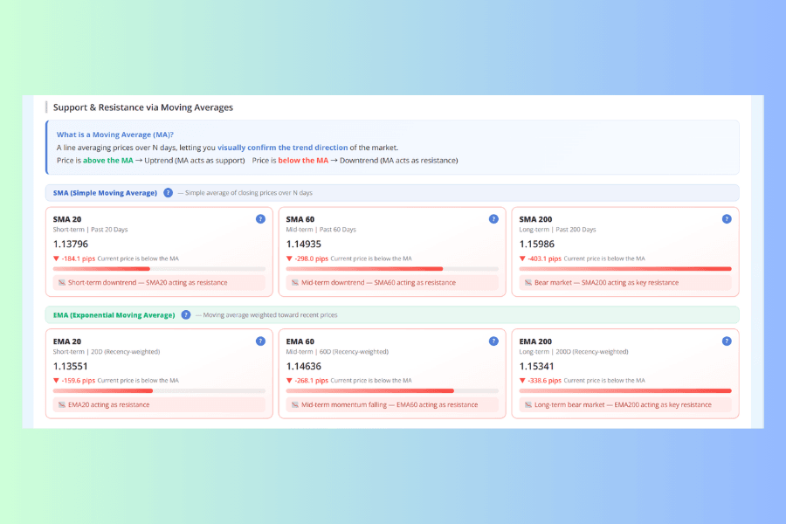The height and width of the screenshot is (524, 786).
Task: Click the SMA 60 distance progress bar
Action: pos(392,269)
